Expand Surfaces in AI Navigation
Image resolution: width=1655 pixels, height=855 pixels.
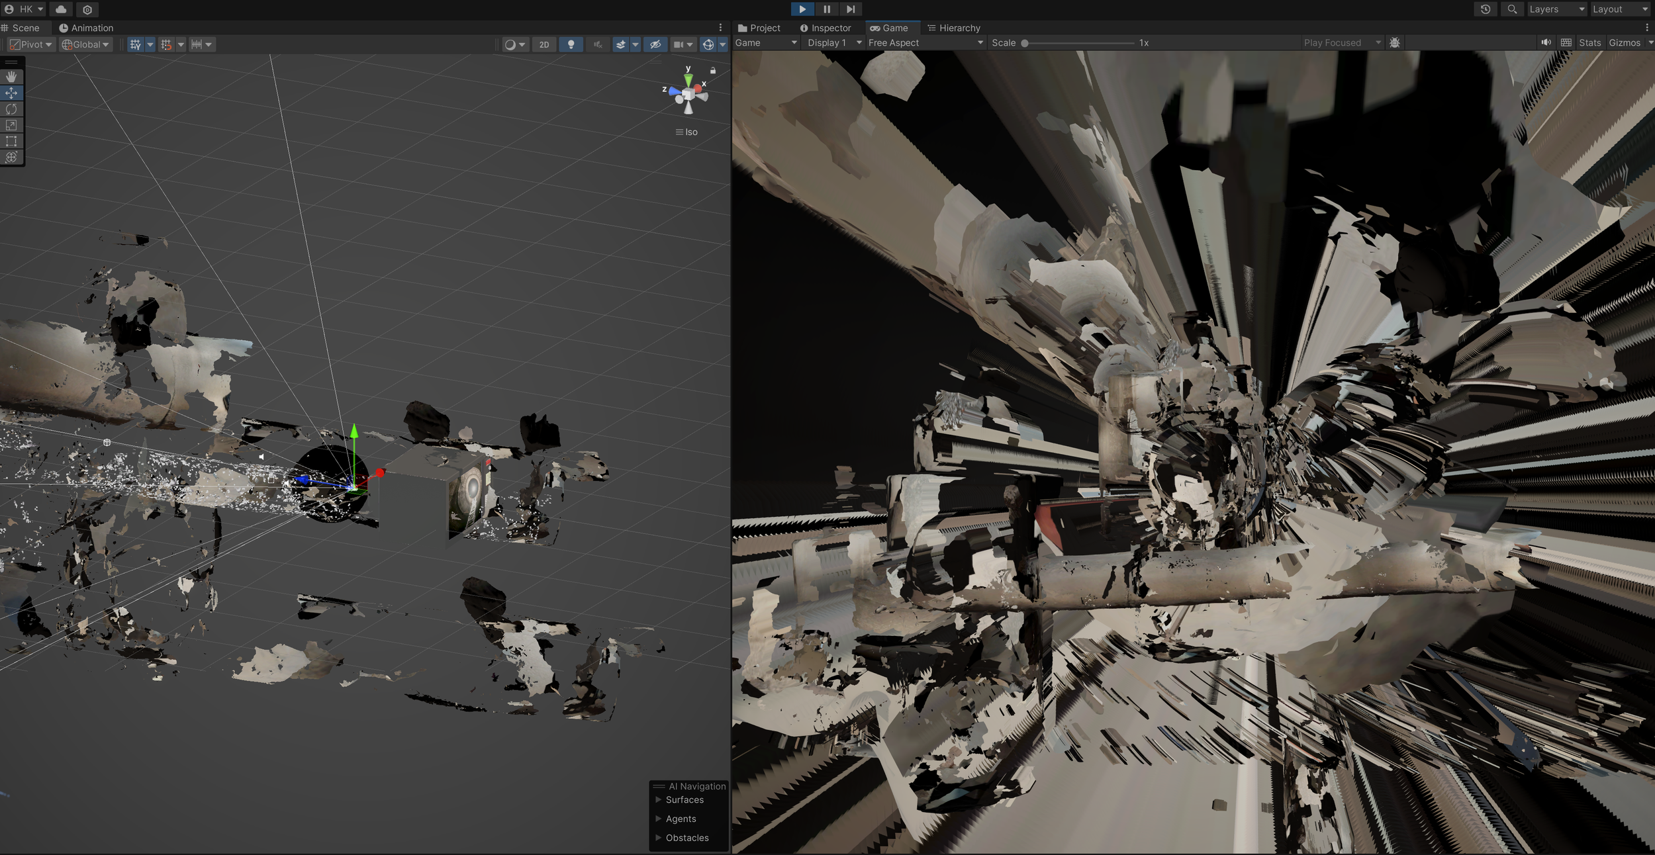[x=658, y=799]
